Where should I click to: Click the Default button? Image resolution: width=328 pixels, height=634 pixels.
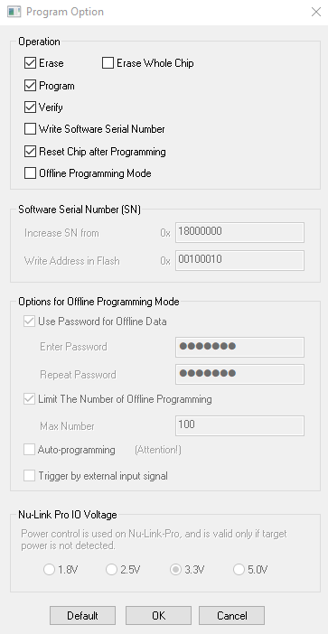point(82,615)
